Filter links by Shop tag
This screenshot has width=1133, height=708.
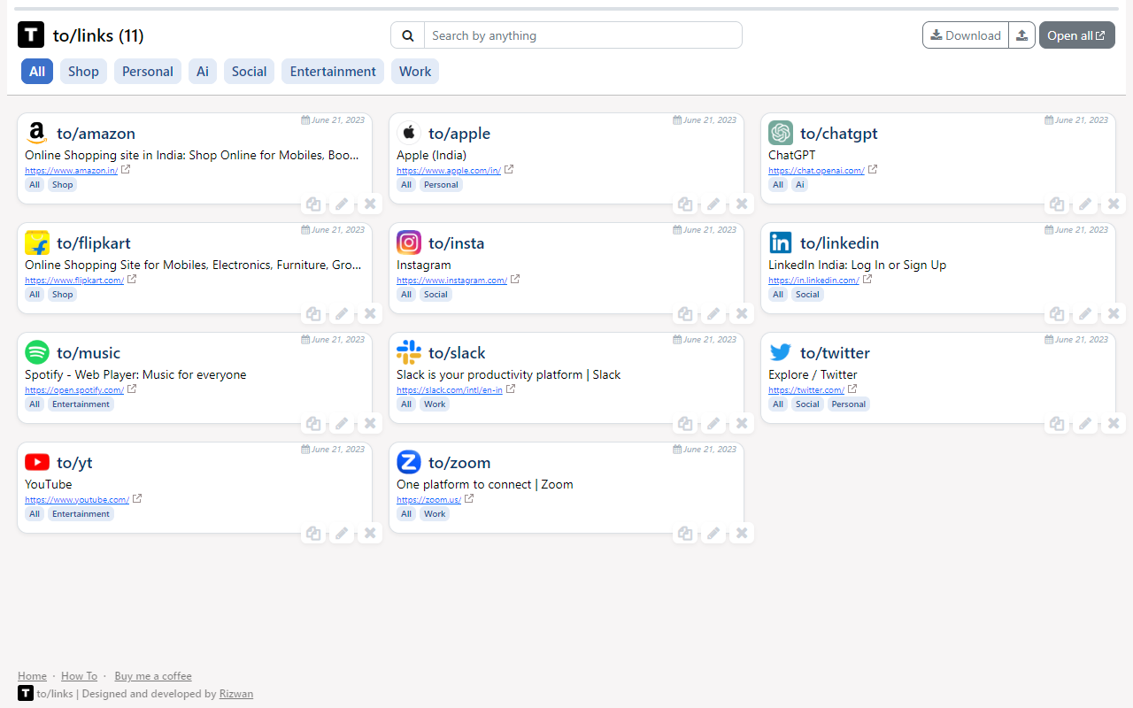[83, 72]
